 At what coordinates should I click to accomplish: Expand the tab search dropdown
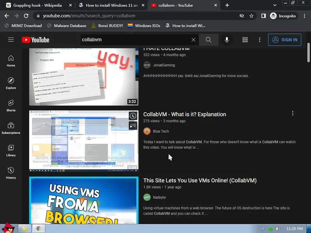[275, 5]
